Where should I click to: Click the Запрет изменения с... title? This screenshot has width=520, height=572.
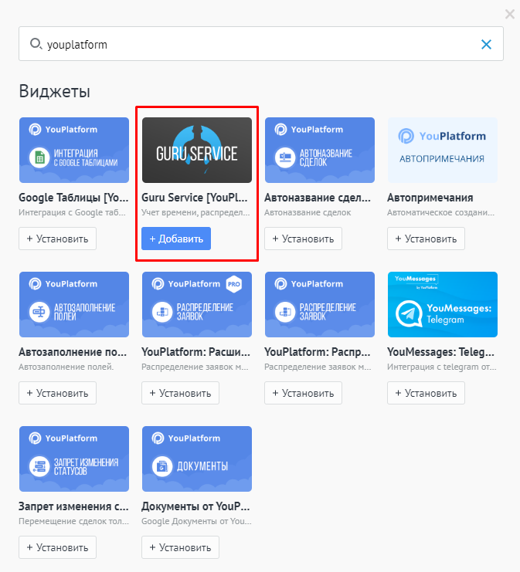[x=73, y=506]
